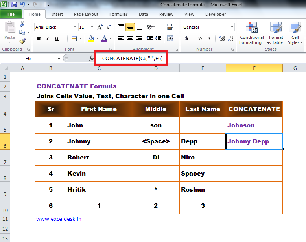The height and width of the screenshot is (242, 306).
Task: Switch to the Review tab
Action: (166, 14)
